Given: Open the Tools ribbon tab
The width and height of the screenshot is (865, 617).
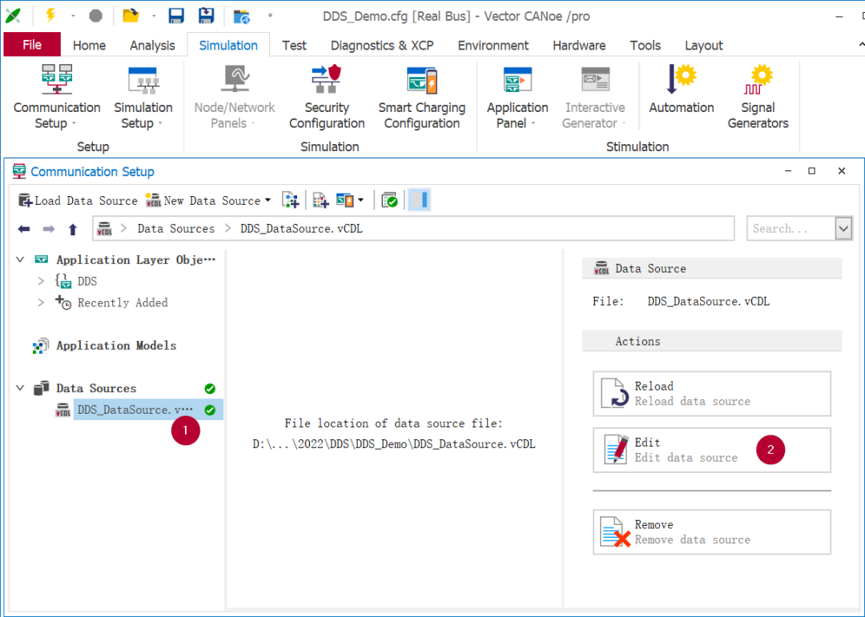Looking at the screenshot, I should point(645,45).
